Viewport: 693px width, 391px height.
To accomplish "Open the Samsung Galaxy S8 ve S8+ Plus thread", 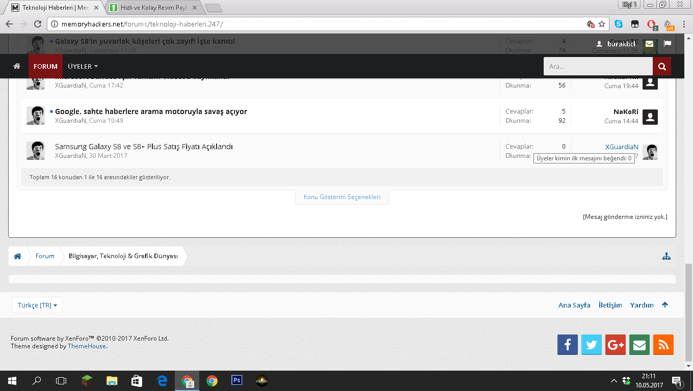I will pos(144,147).
